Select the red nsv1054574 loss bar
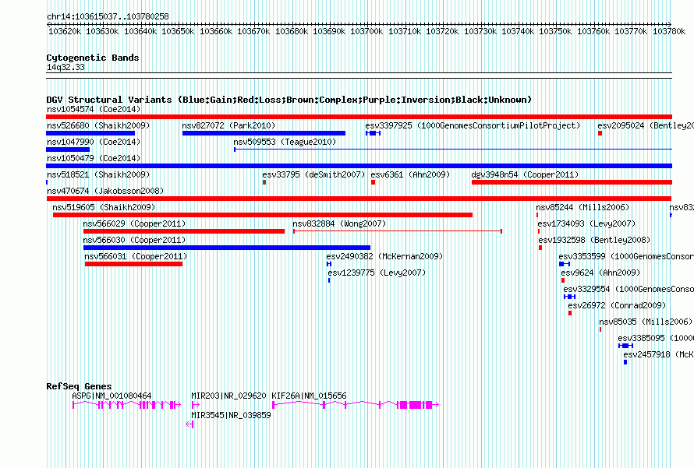This screenshot has width=694, height=468. (x=359, y=117)
